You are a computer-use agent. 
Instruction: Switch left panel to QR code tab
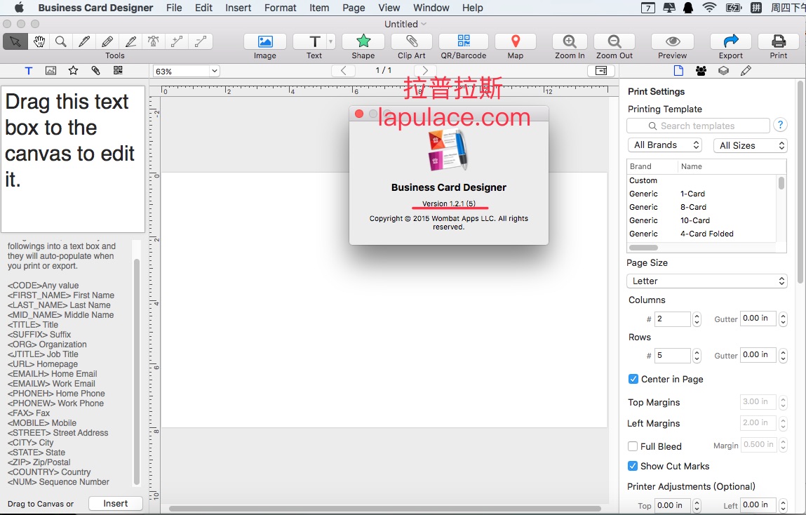[x=118, y=71]
